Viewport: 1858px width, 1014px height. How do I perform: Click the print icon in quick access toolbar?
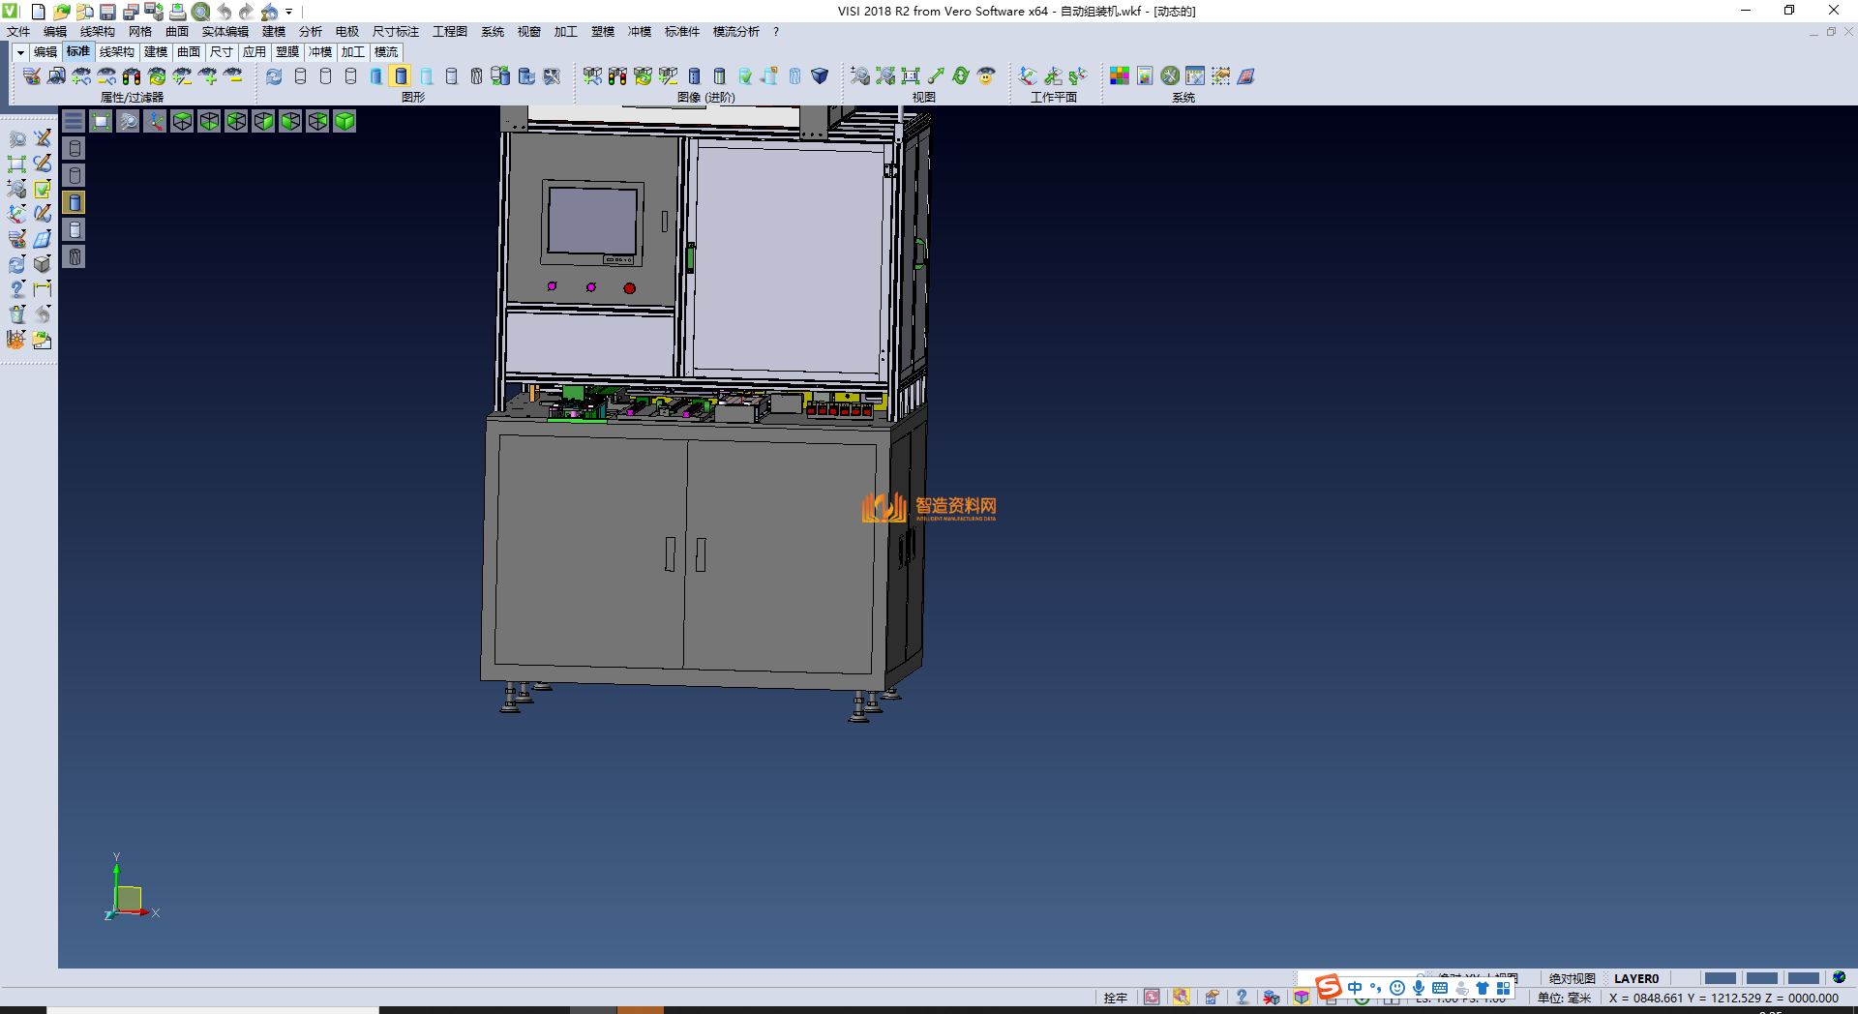pos(178,12)
